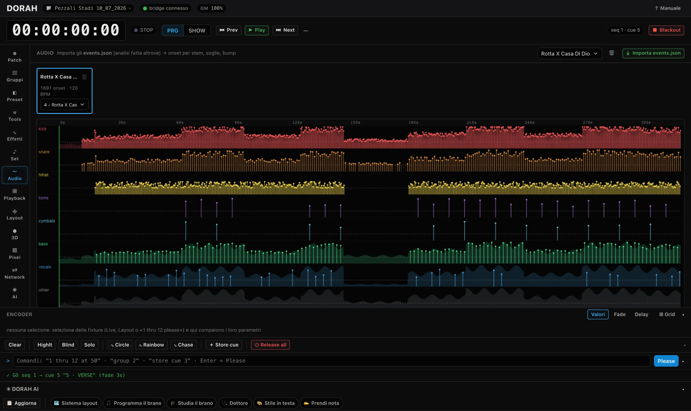This screenshot has height=411, width=691.
Task: Toggle Grid view in encoder
Action: 667,314
